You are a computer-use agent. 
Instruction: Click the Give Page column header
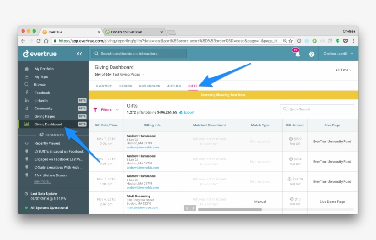coord(332,125)
